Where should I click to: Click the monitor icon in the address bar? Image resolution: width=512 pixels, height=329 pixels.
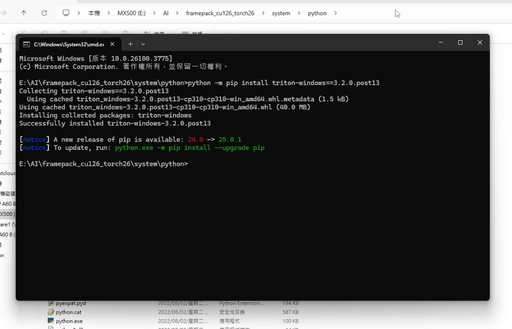tap(66, 13)
